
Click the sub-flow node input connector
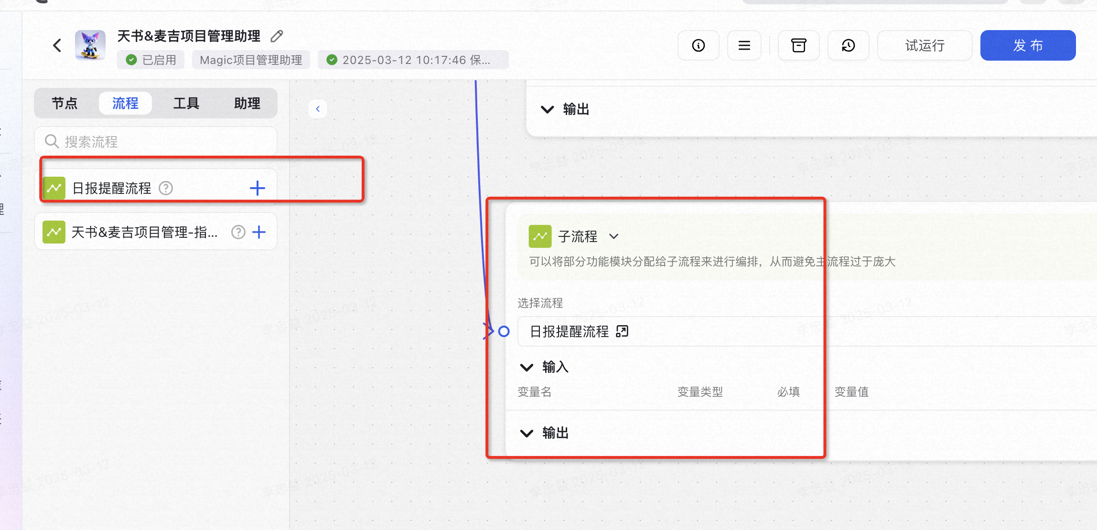(x=504, y=331)
